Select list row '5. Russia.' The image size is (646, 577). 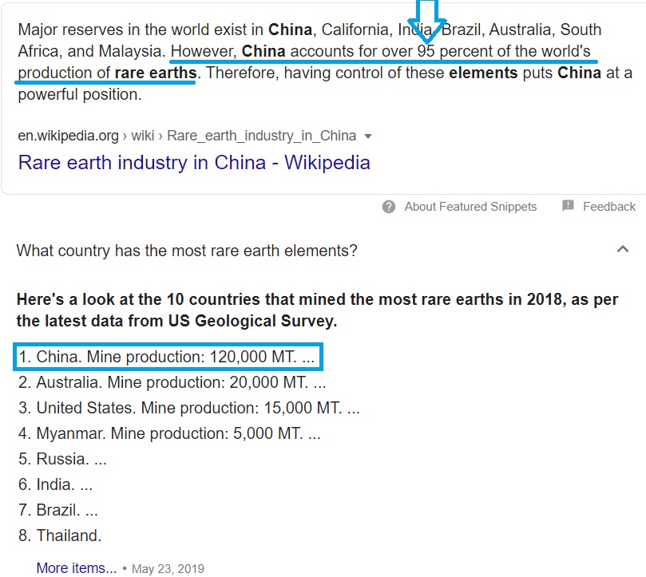coord(62,459)
